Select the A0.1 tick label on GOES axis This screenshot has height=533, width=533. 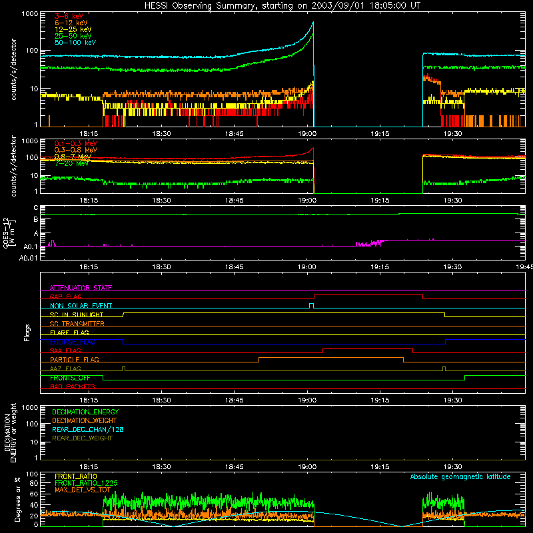[30, 247]
